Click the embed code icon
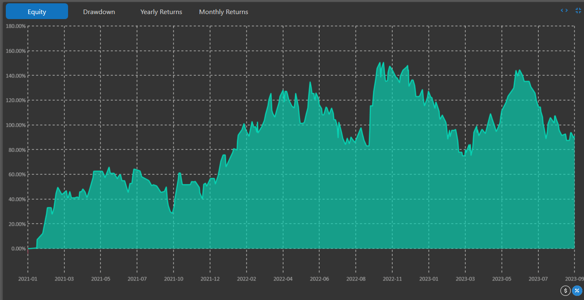The height and width of the screenshot is (300, 584). pos(564,10)
